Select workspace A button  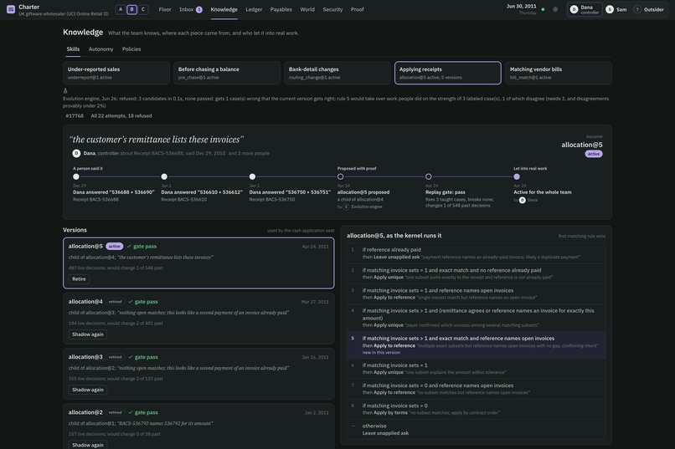pyautogui.click(x=121, y=9)
